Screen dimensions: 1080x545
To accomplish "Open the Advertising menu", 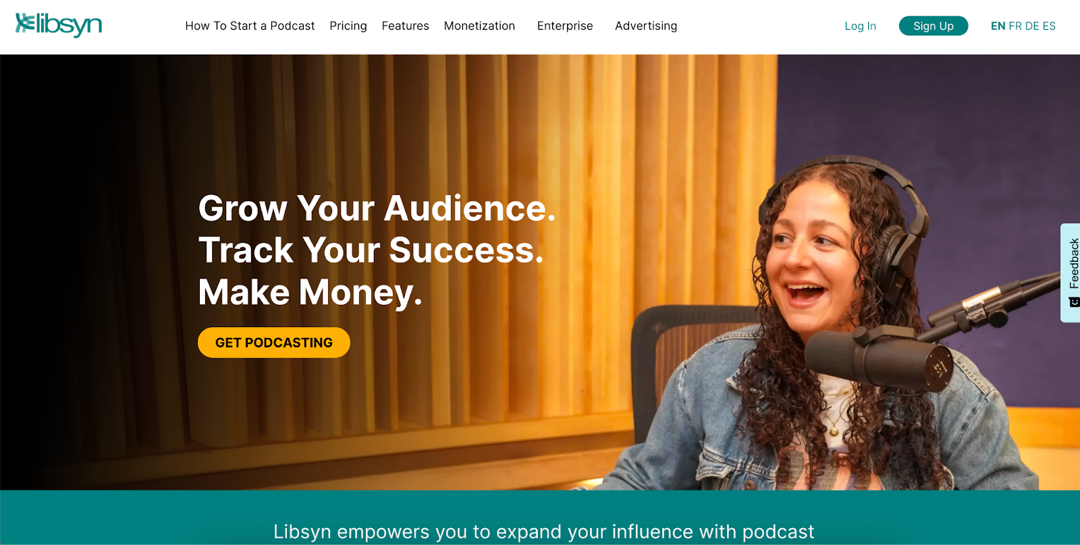I will tap(646, 26).
